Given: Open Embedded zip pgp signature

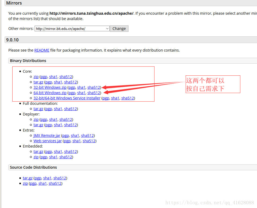Looking at the screenshot, I should (x=44, y=157).
